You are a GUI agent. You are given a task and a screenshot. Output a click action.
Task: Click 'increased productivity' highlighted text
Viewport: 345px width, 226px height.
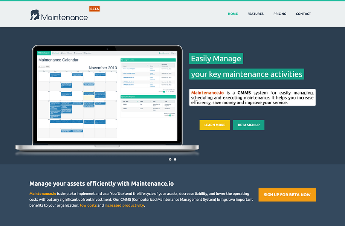(124, 205)
